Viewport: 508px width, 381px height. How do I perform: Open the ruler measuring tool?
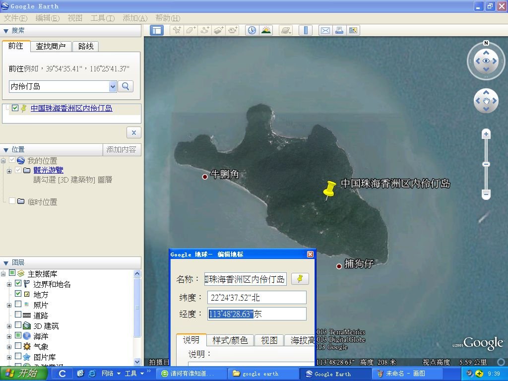pyautogui.click(x=306, y=30)
